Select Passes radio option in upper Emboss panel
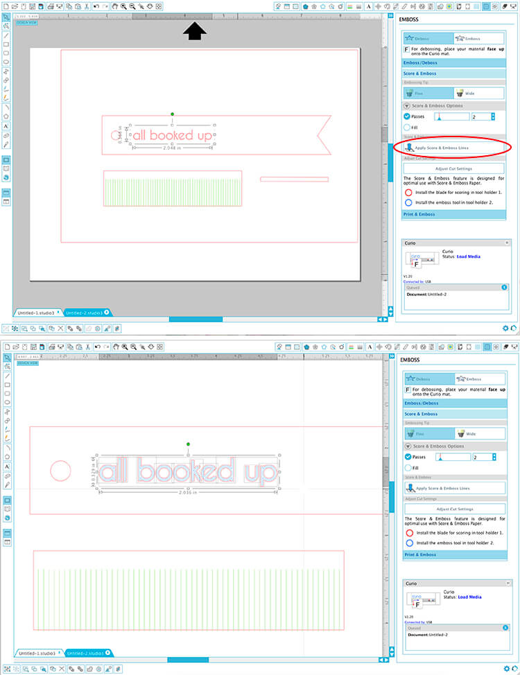Viewport: 520px width, 675px height. tap(407, 116)
